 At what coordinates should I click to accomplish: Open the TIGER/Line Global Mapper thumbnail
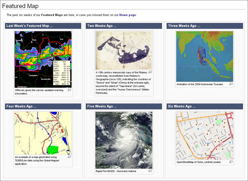[43, 133]
